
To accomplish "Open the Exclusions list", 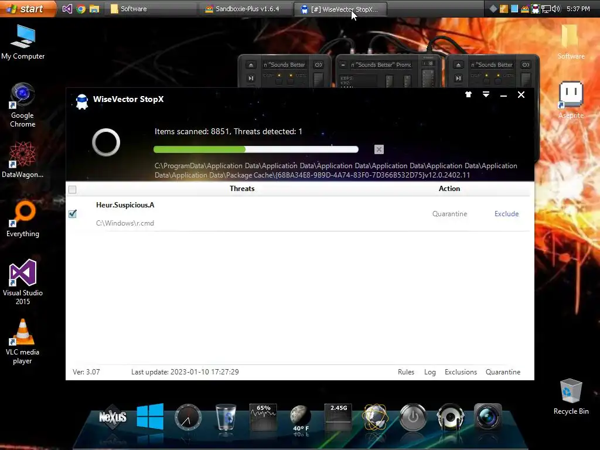I will (x=461, y=372).
